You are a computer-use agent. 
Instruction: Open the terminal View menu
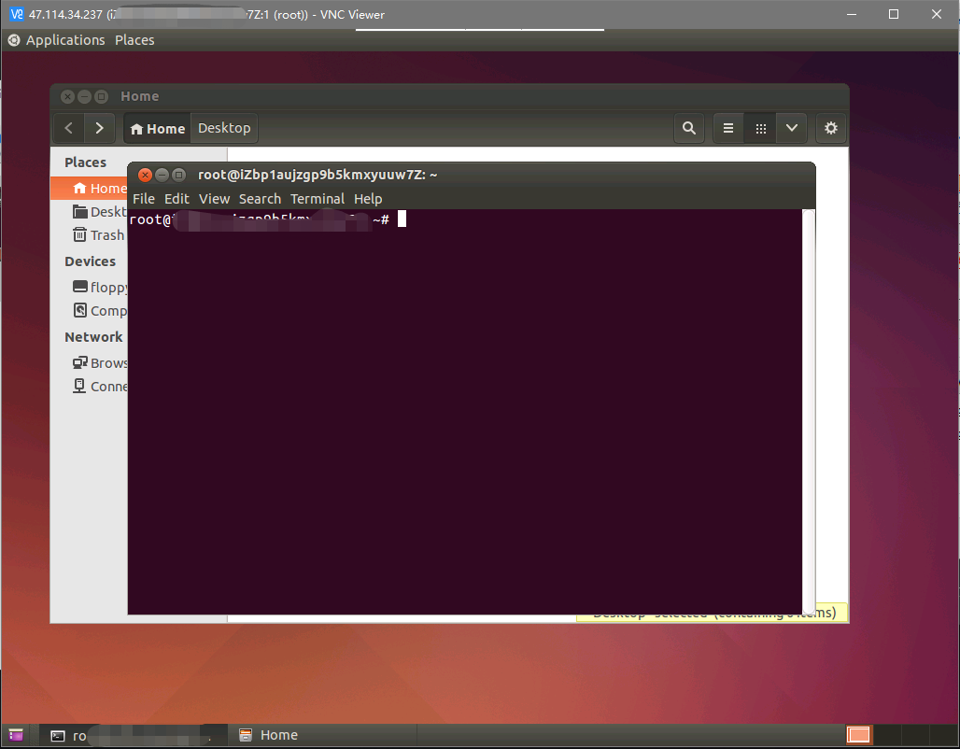[x=214, y=199]
